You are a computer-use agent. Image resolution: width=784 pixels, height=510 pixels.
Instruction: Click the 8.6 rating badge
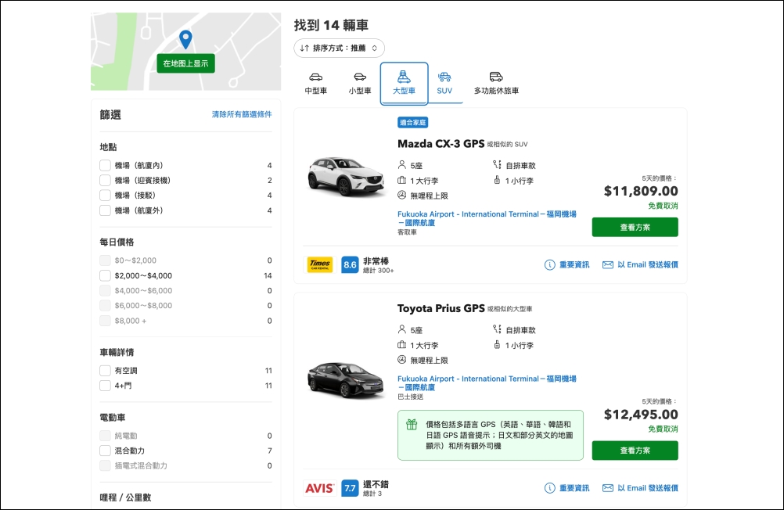(350, 265)
